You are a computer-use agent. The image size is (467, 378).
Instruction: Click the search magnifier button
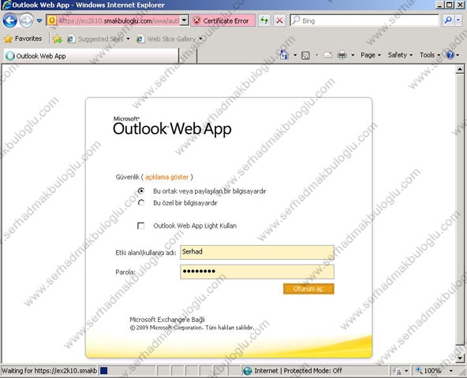tap(447, 20)
